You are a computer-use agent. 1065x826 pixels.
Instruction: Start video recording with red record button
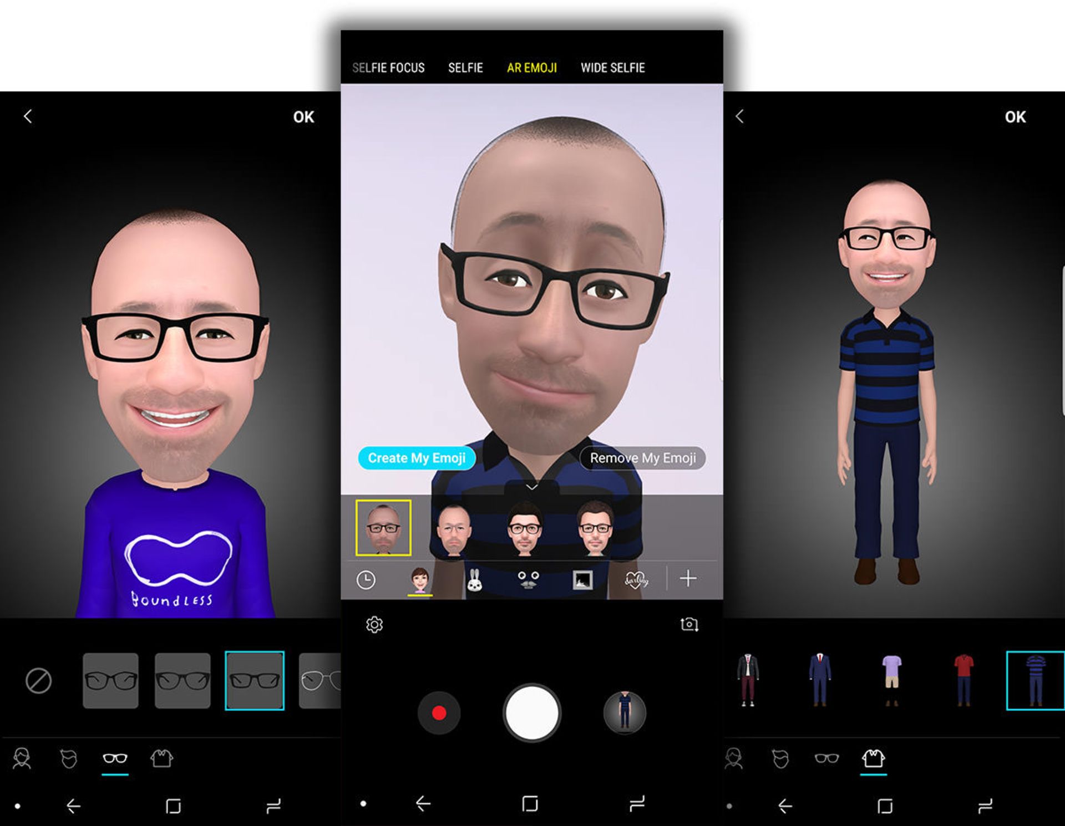pos(439,713)
